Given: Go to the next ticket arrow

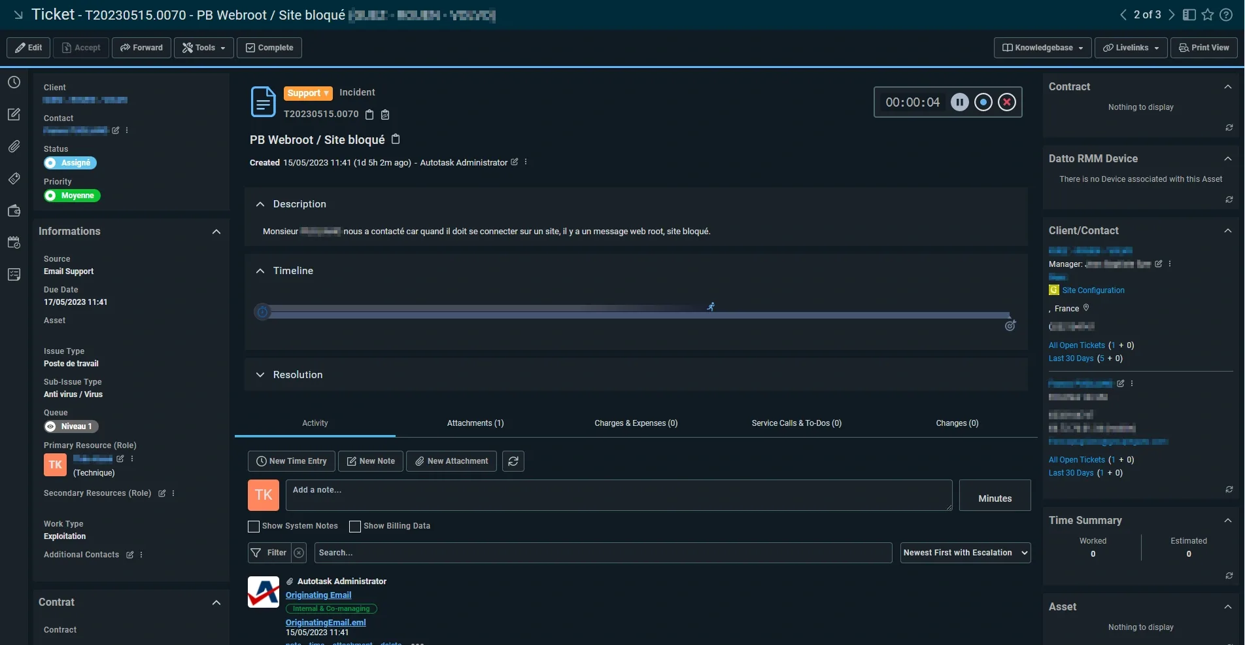Looking at the screenshot, I should [x=1172, y=14].
